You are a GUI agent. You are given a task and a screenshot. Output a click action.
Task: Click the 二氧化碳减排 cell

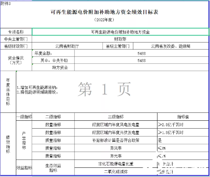coord(116,172)
